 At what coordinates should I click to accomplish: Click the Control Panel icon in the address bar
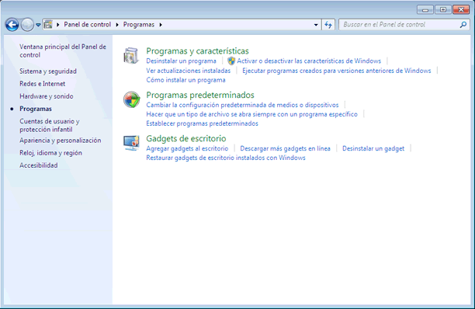pyautogui.click(x=48, y=25)
